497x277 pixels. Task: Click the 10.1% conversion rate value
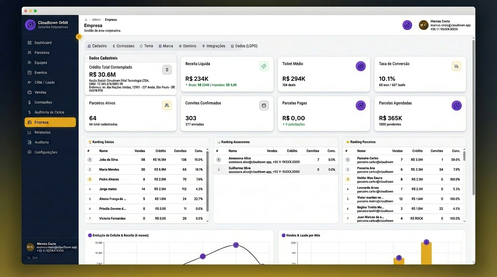(387, 79)
